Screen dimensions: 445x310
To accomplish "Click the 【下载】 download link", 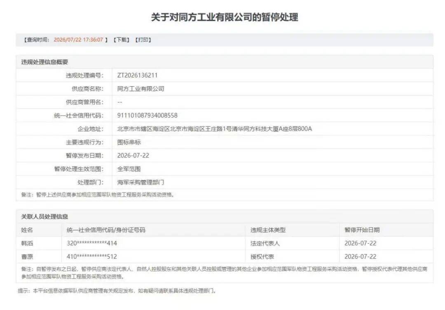I will pyautogui.click(x=122, y=40).
